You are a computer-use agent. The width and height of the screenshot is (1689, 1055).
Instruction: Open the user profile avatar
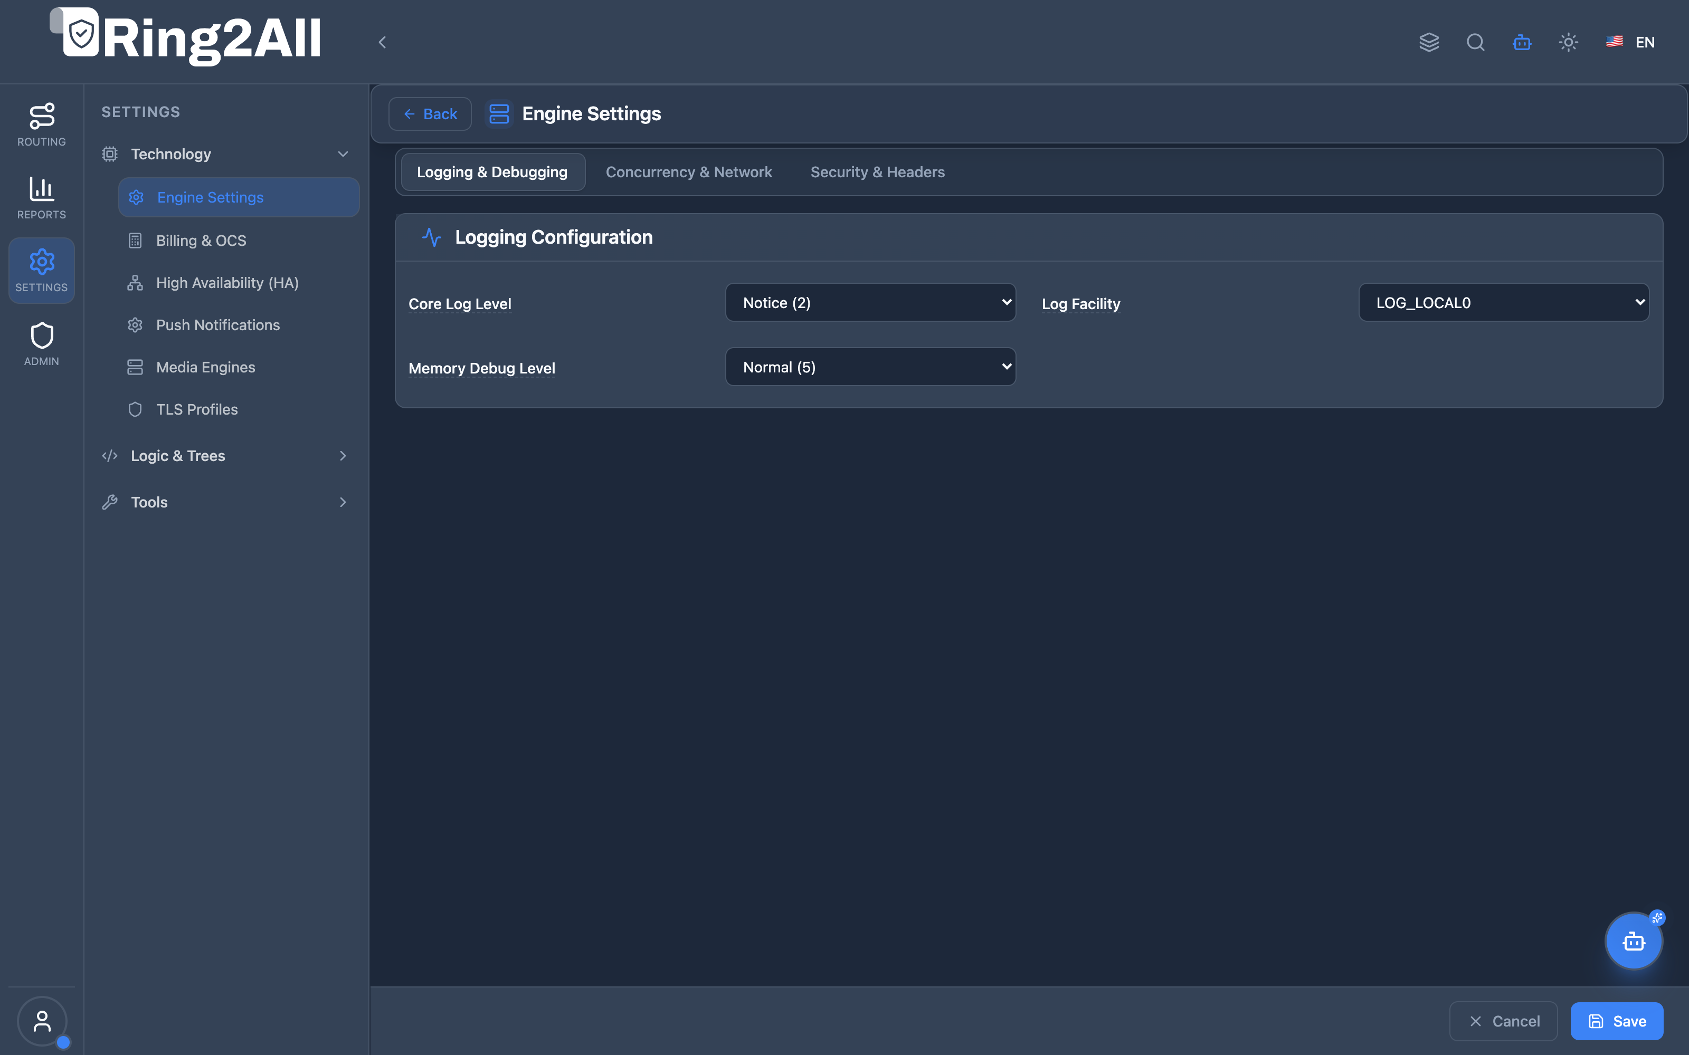[42, 1022]
